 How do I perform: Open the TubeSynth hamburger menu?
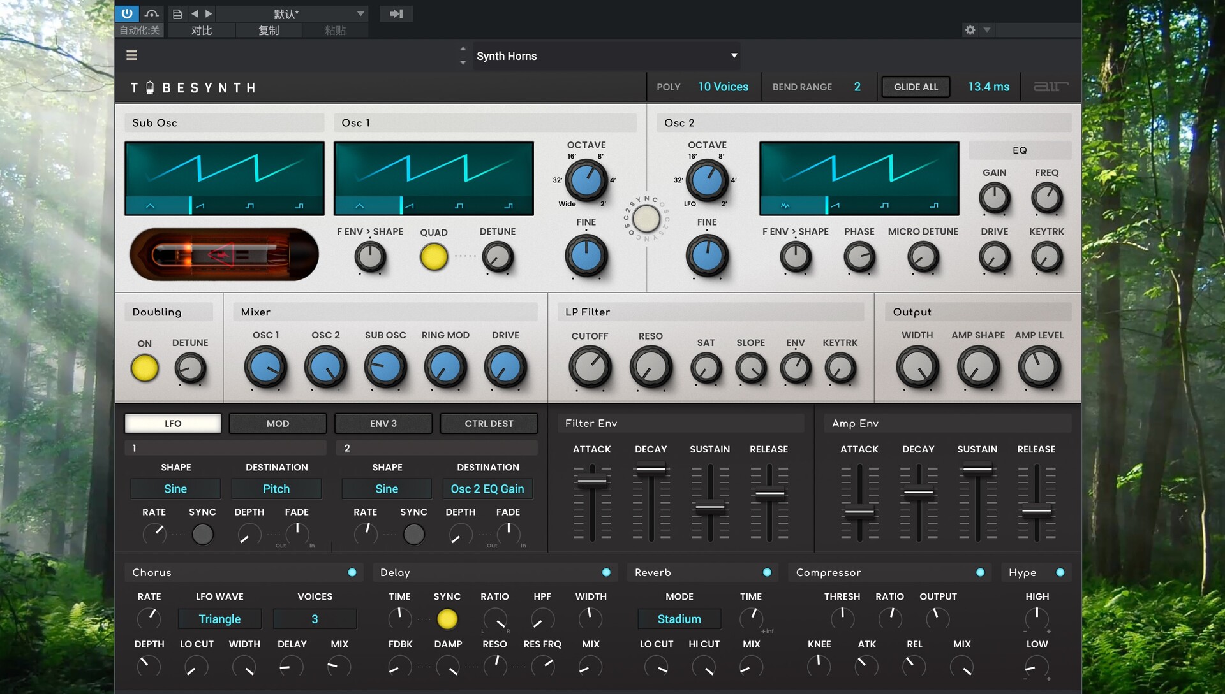pos(132,55)
